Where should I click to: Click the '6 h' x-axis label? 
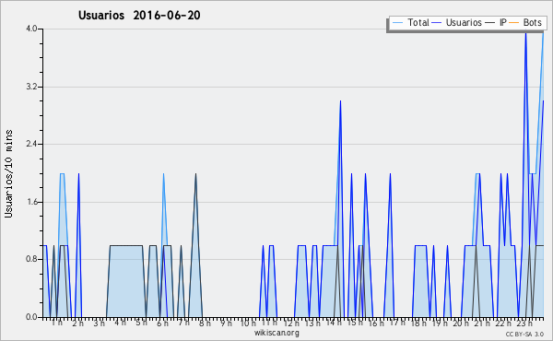pos(162,323)
